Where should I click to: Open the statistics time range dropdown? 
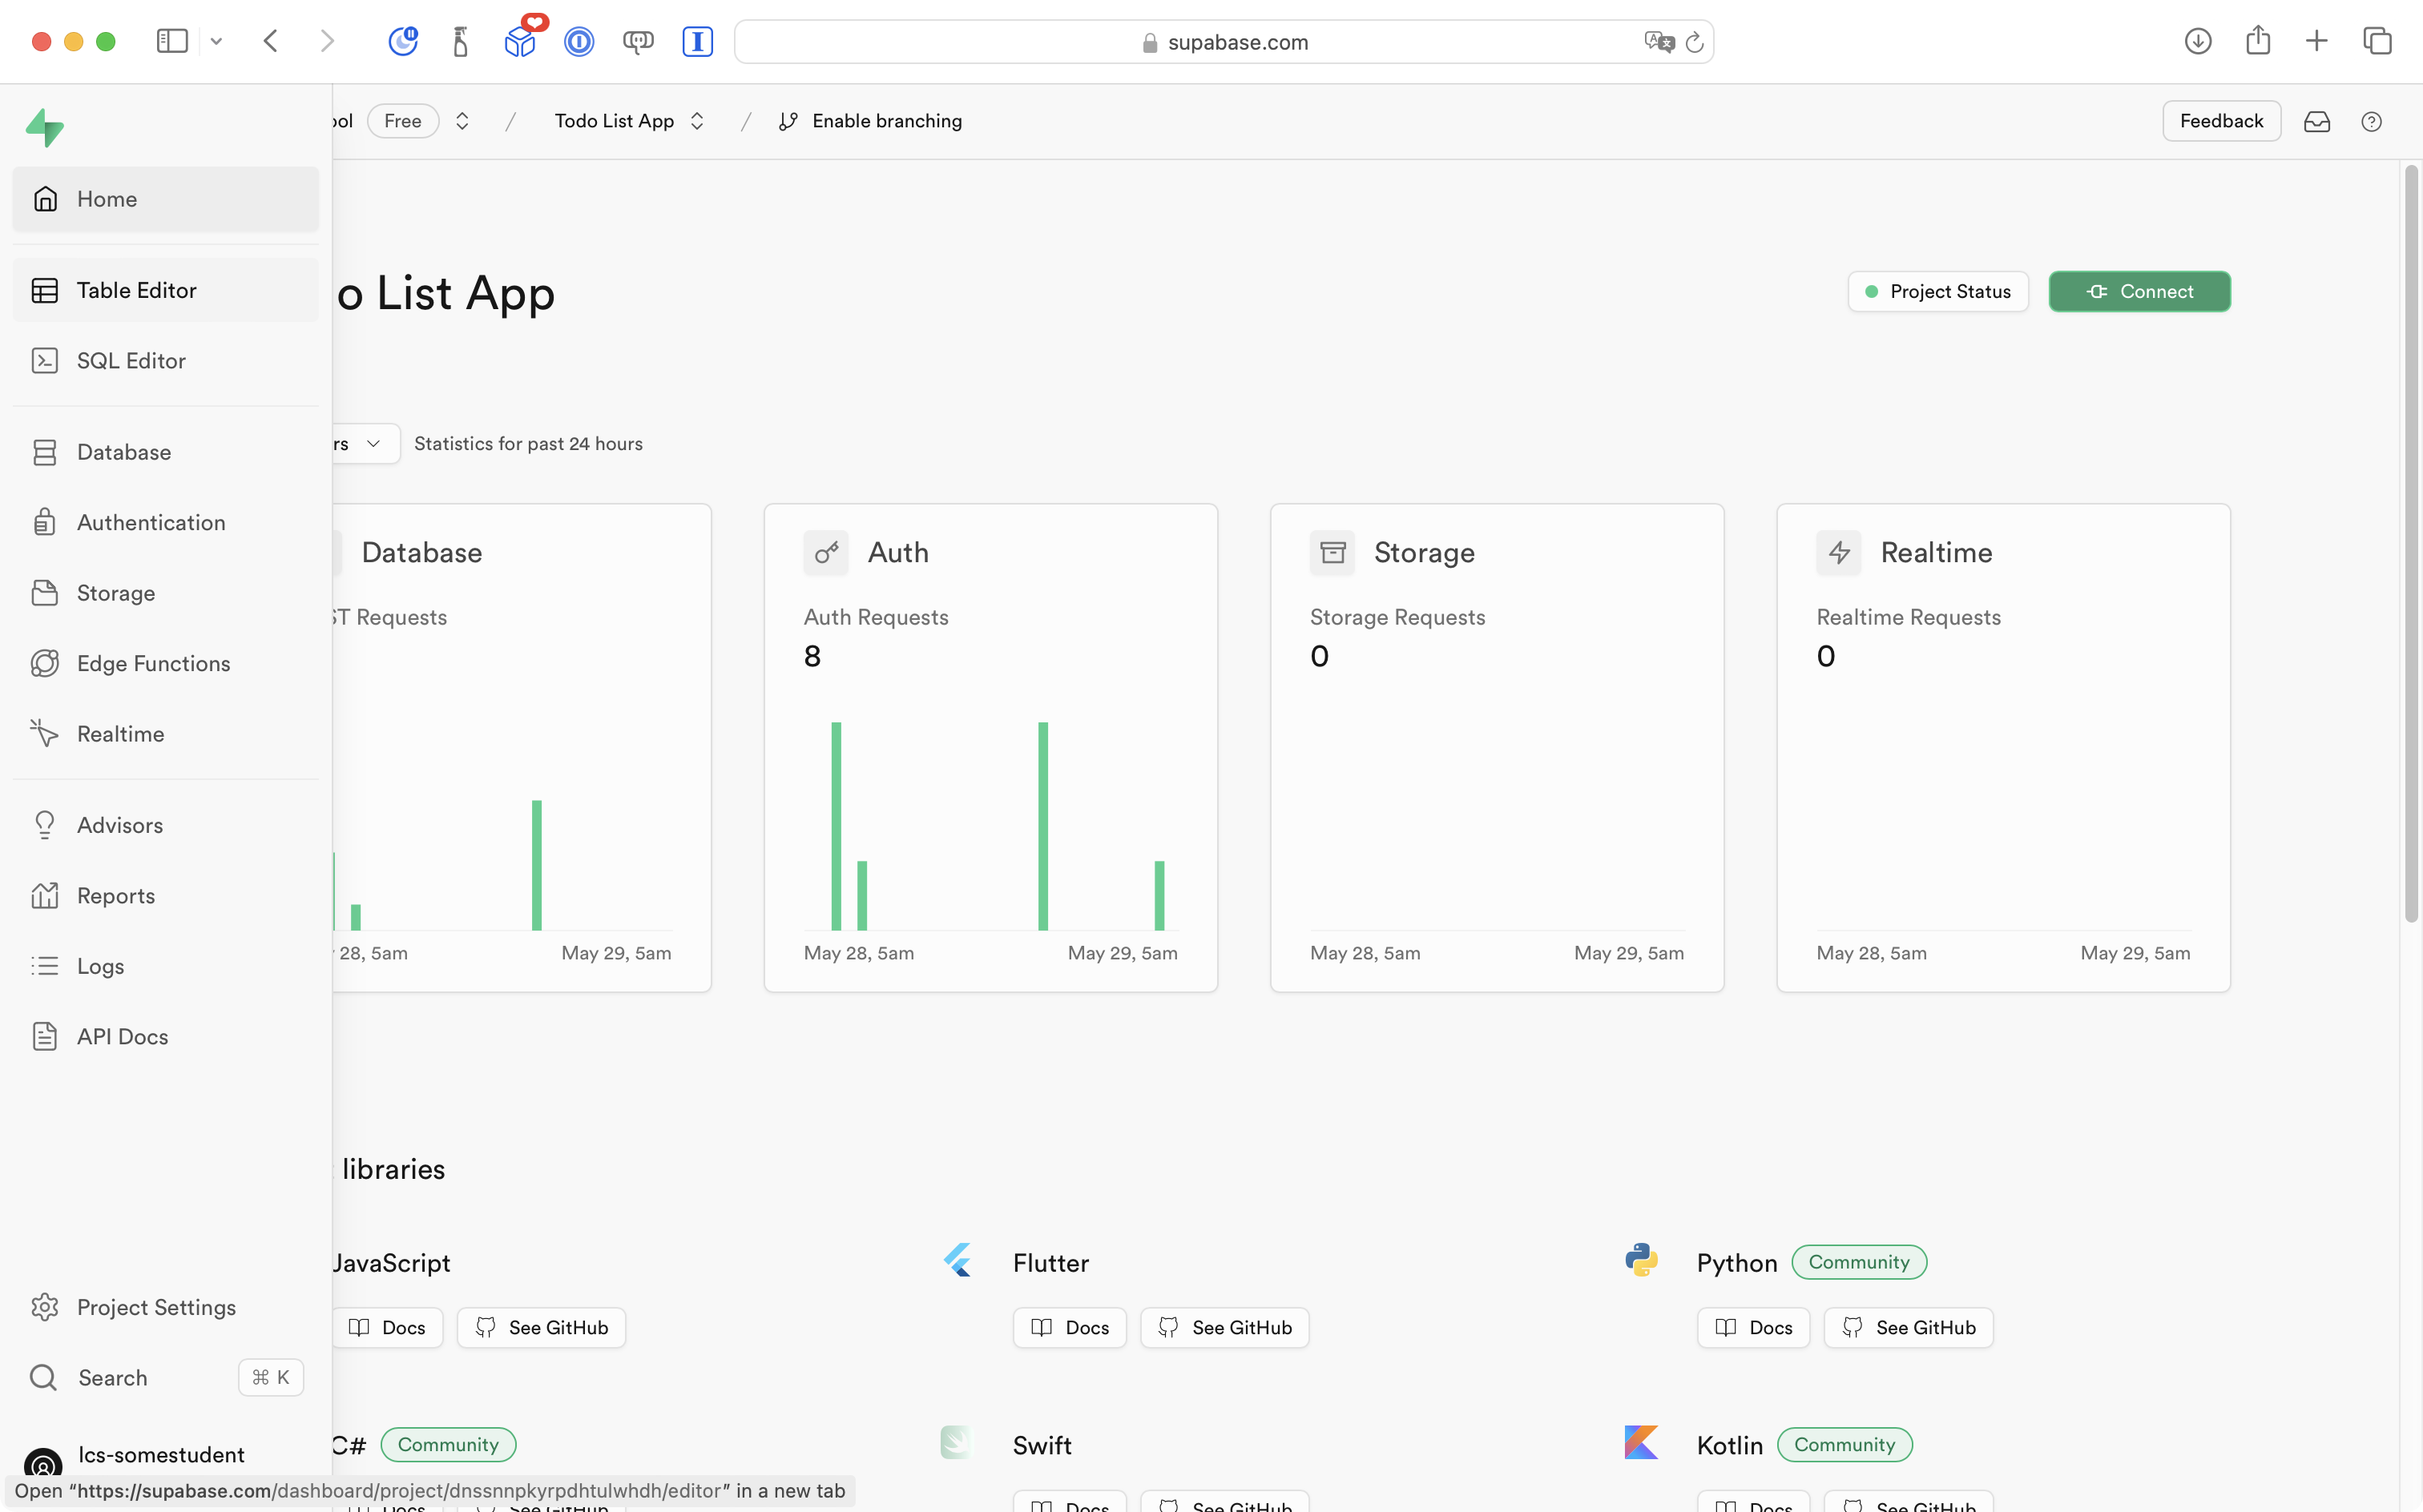pyautogui.click(x=366, y=443)
